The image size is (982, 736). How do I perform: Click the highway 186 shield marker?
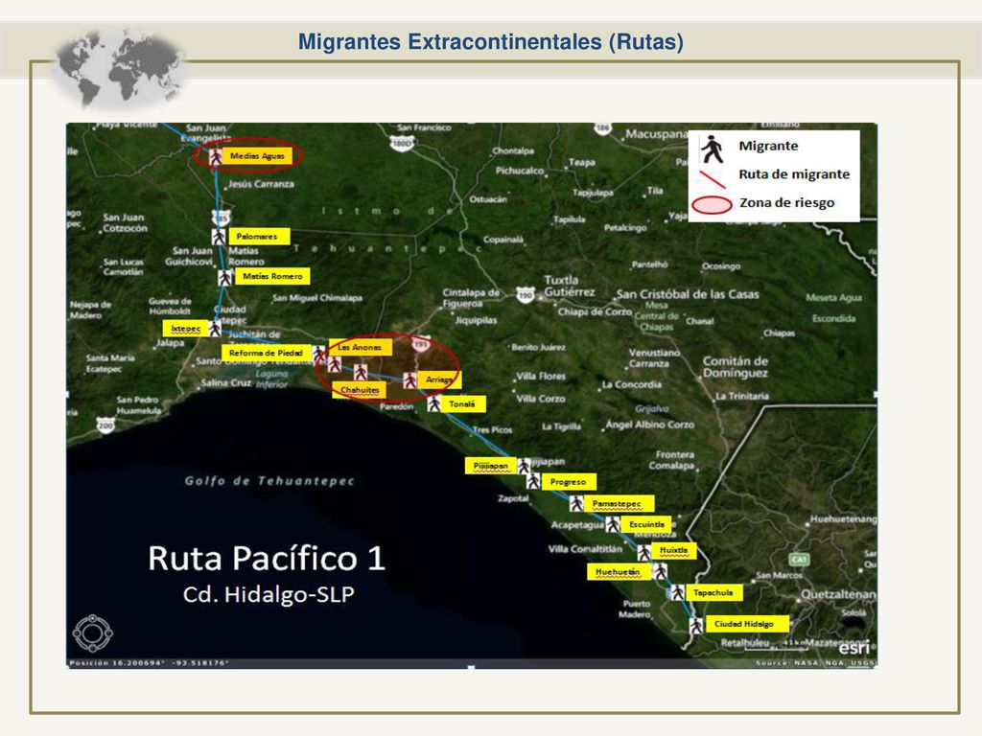[602, 128]
